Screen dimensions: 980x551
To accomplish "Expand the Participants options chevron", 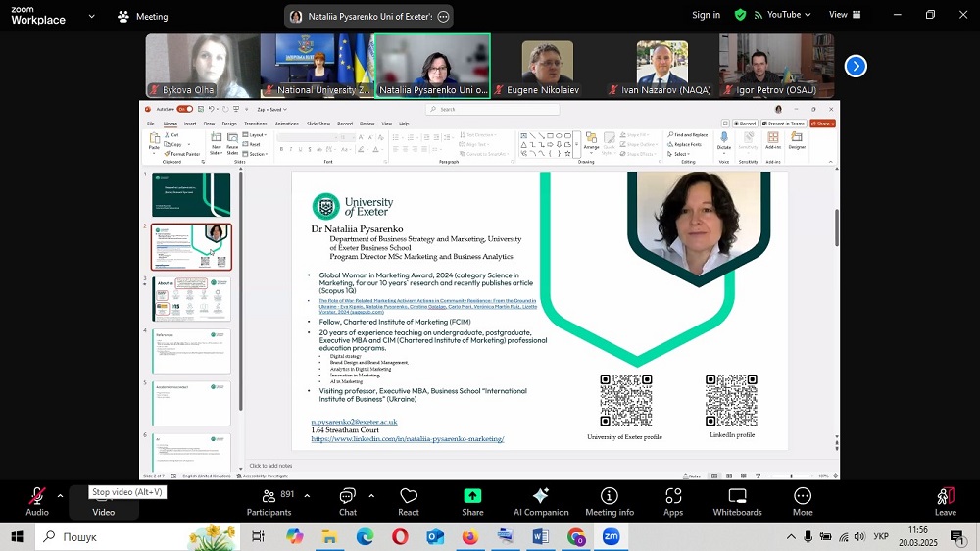I will click(307, 495).
